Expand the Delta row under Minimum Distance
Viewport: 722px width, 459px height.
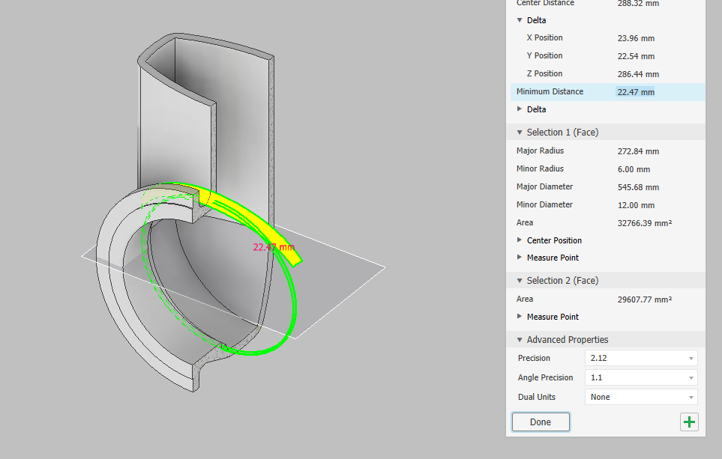click(x=520, y=109)
